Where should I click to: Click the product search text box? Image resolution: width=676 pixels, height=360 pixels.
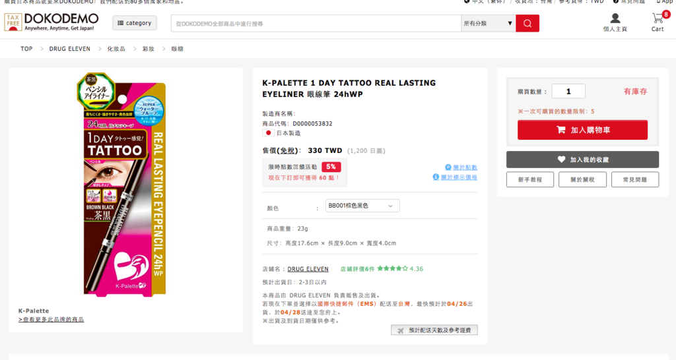(316, 23)
